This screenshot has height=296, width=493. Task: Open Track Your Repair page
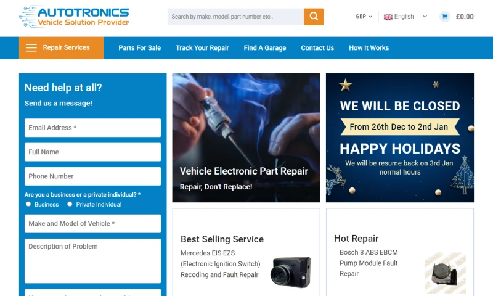pyautogui.click(x=202, y=48)
